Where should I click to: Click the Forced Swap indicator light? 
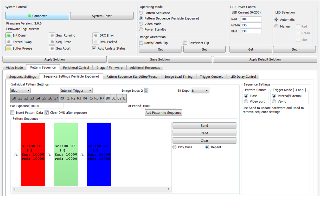pos(9,42)
